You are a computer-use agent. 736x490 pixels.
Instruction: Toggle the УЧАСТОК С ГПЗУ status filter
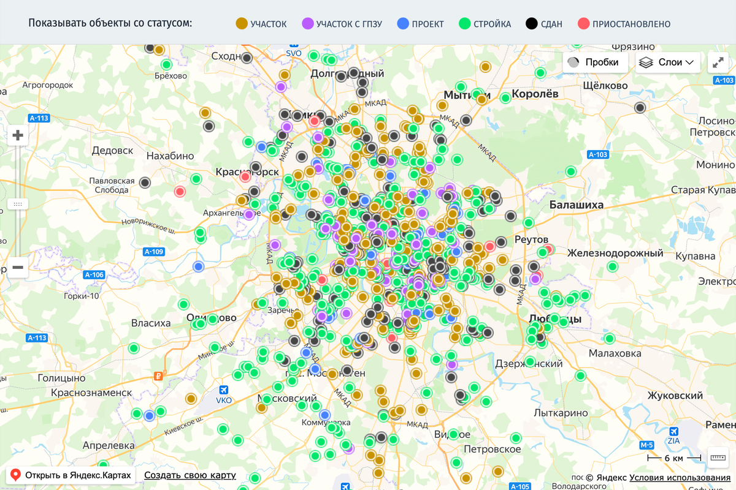tap(342, 24)
